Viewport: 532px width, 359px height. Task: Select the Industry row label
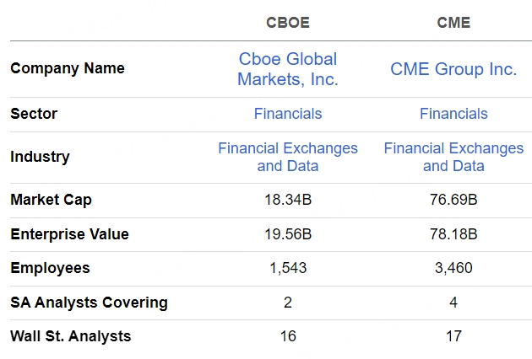pos(40,157)
